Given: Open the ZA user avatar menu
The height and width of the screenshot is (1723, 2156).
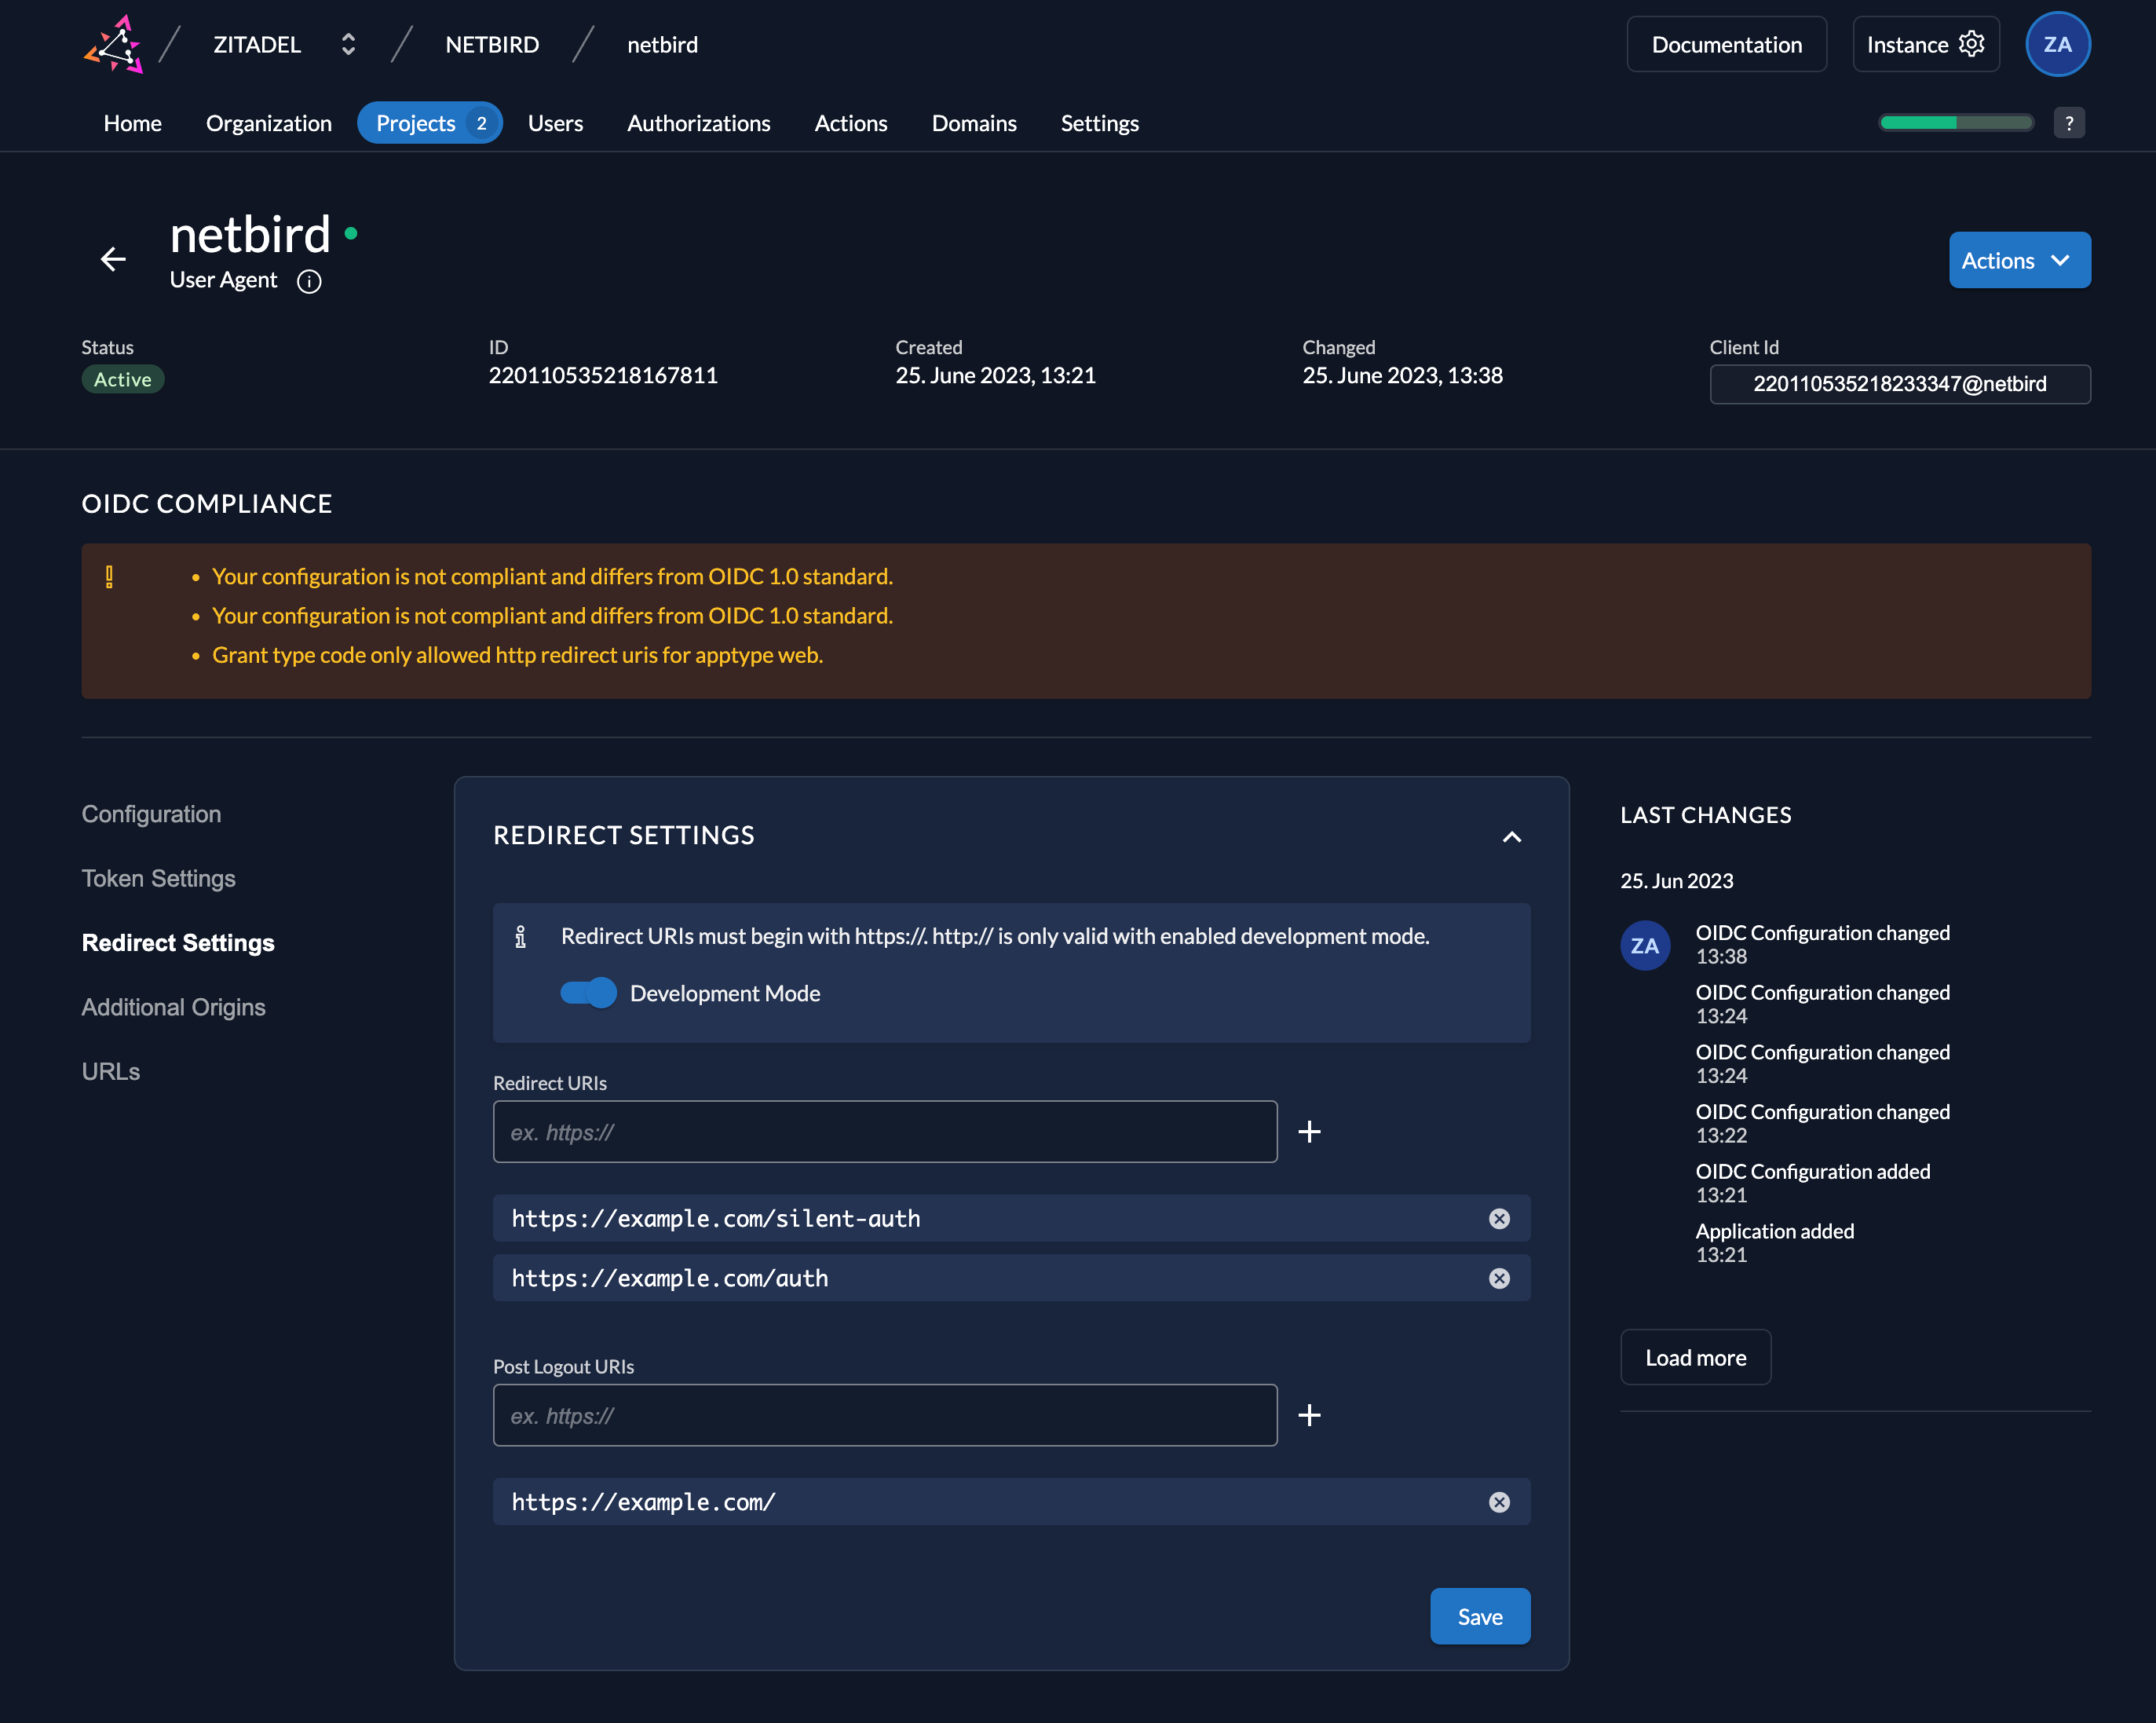Looking at the screenshot, I should (2057, 44).
